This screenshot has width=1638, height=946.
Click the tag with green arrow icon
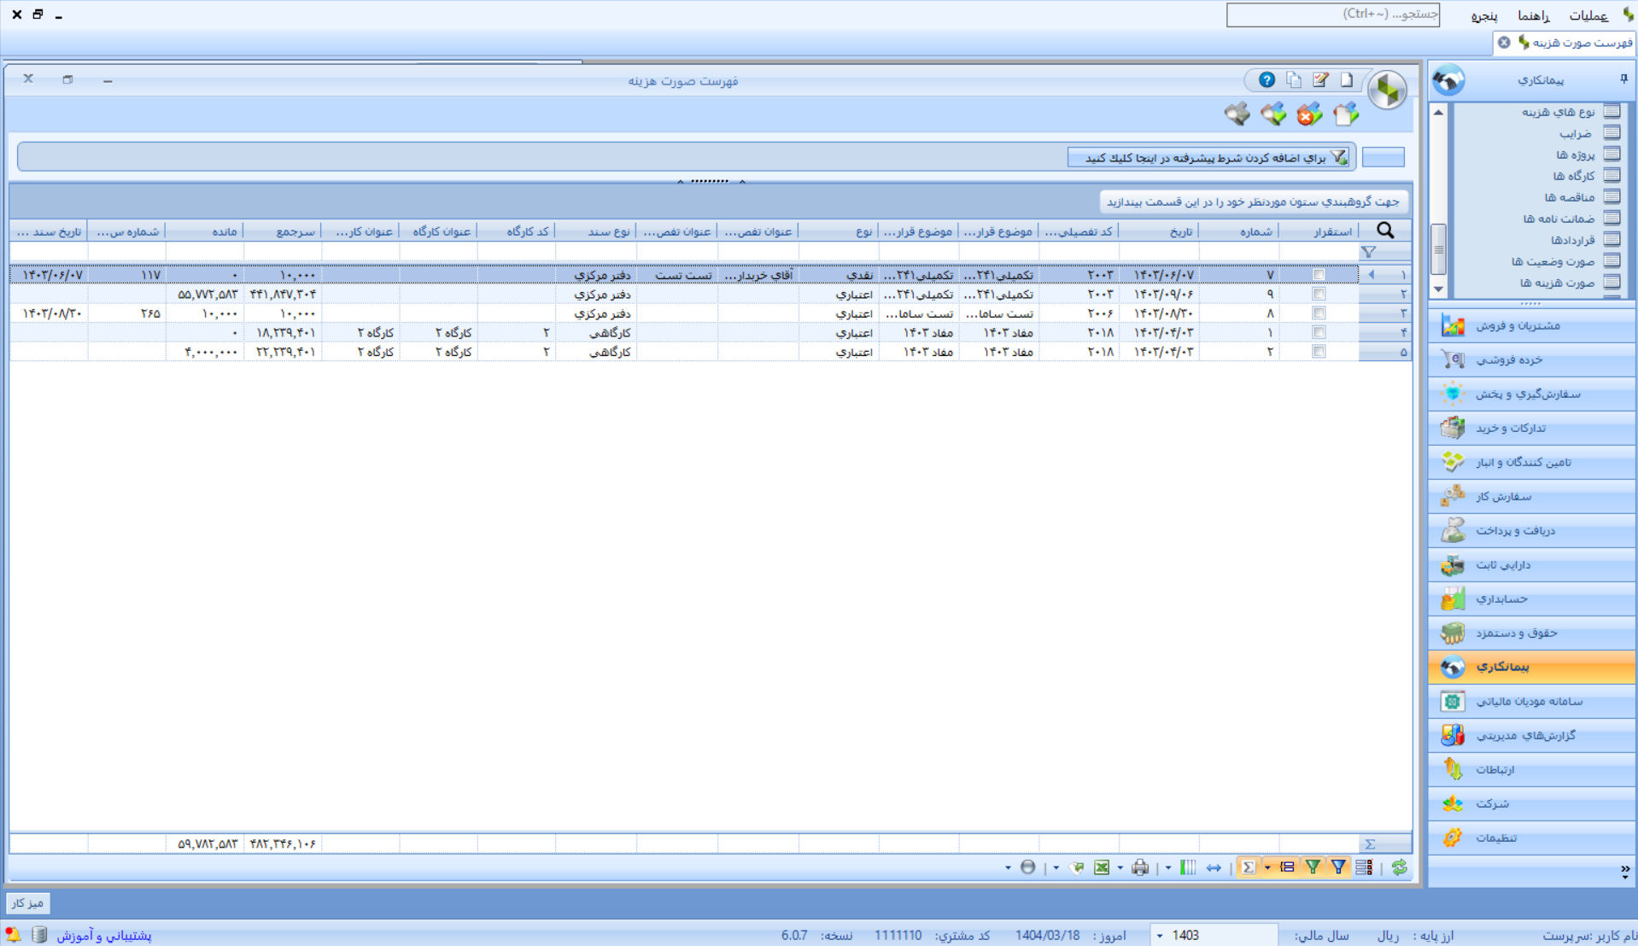point(1077,867)
